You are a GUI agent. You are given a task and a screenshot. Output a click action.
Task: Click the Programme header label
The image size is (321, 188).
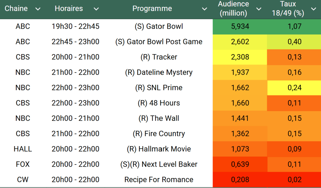152,9
